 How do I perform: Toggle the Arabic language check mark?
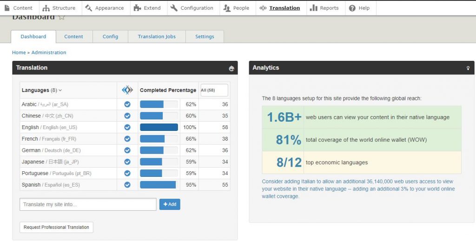tap(127, 104)
